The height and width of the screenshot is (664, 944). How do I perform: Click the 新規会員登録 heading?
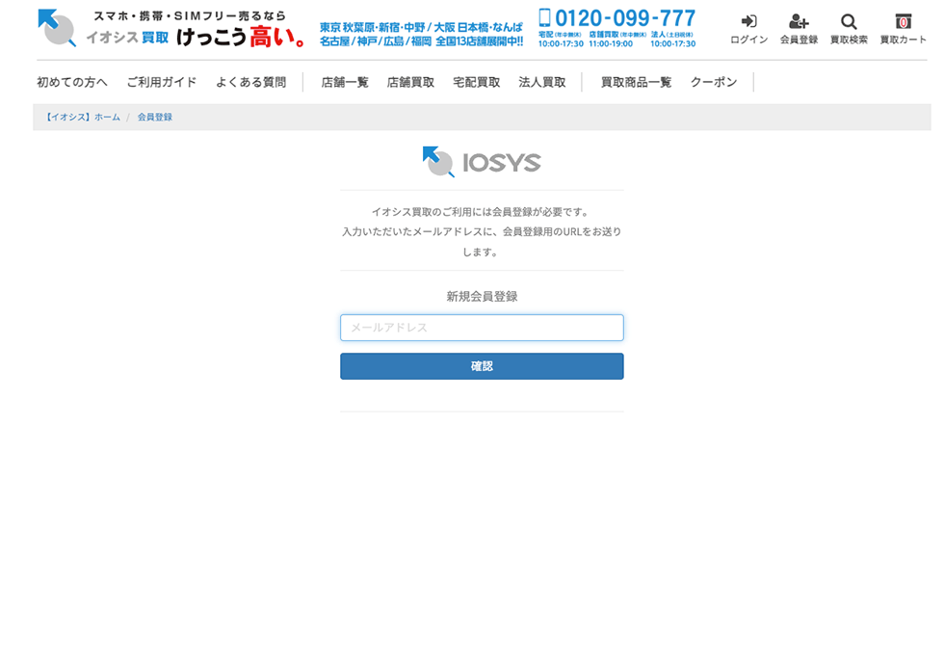482,297
